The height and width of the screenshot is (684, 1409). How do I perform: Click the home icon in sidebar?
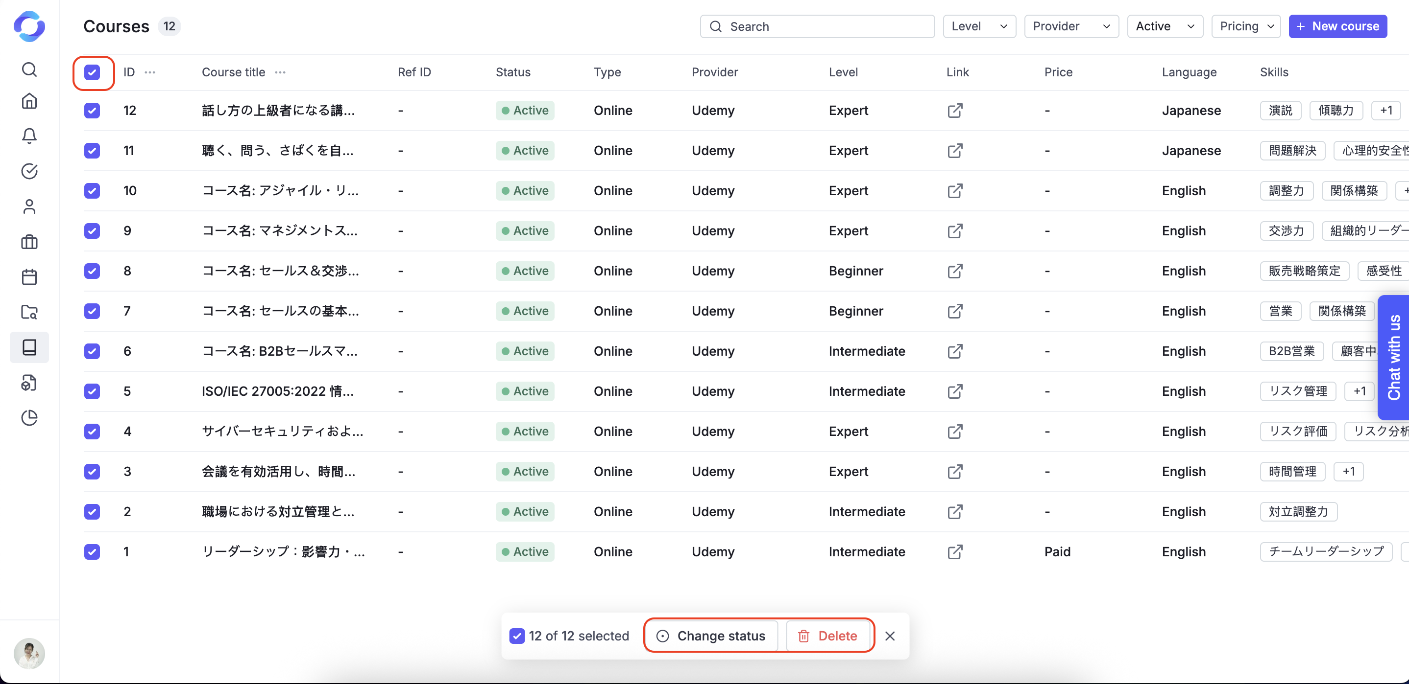click(x=29, y=101)
